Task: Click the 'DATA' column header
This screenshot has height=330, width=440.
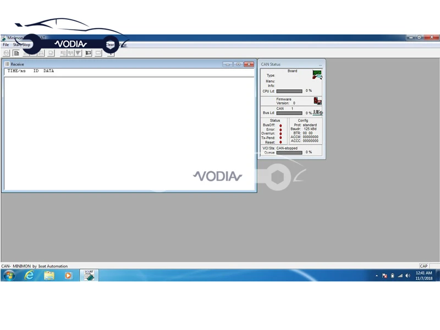Action: (x=48, y=71)
